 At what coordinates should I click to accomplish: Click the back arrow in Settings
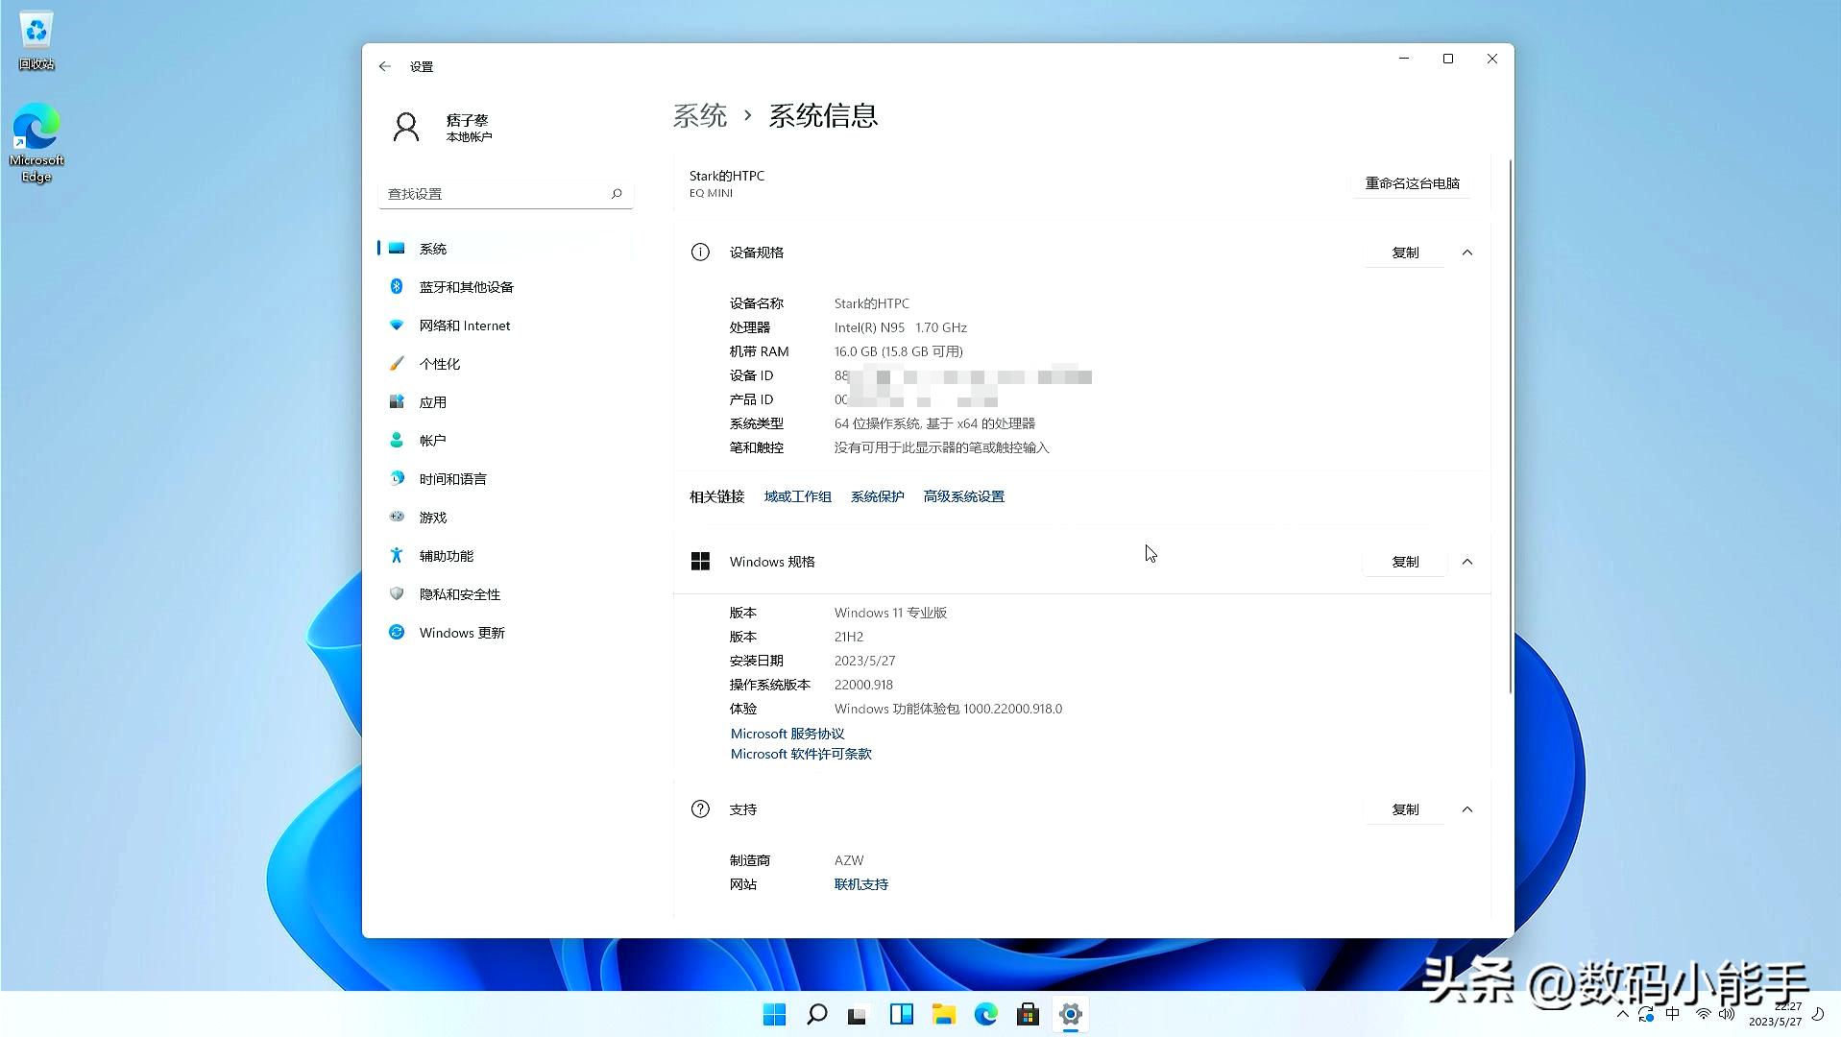point(384,65)
